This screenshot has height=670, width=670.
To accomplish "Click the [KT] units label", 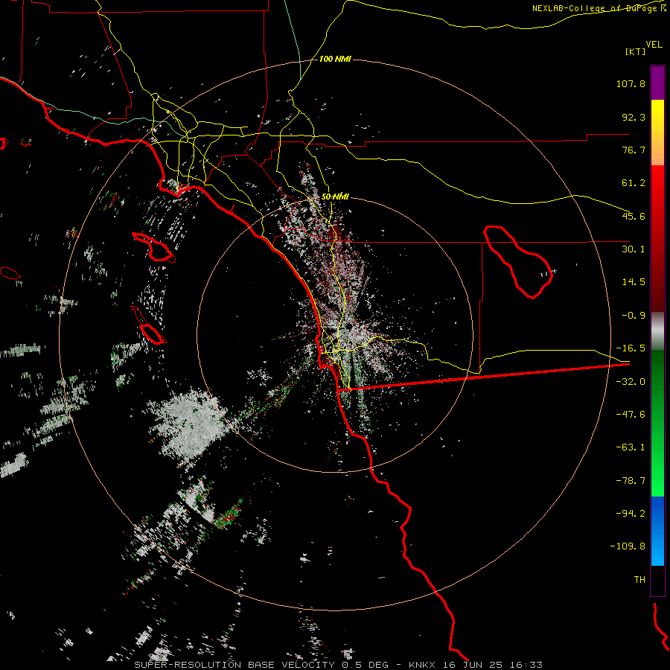I will 636,51.
